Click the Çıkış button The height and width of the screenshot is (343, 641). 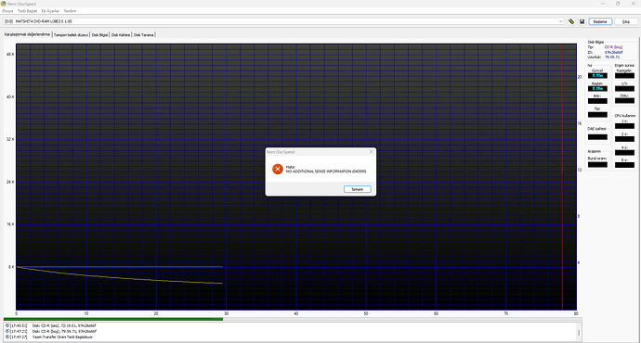tap(626, 21)
